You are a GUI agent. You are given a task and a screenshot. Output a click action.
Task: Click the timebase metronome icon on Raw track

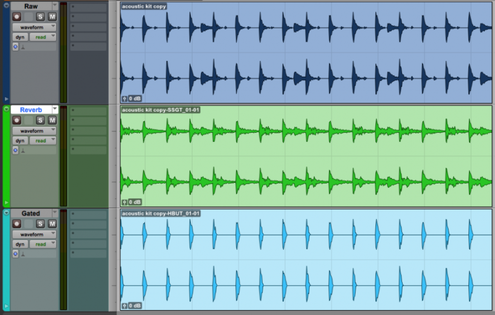coord(23,47)
